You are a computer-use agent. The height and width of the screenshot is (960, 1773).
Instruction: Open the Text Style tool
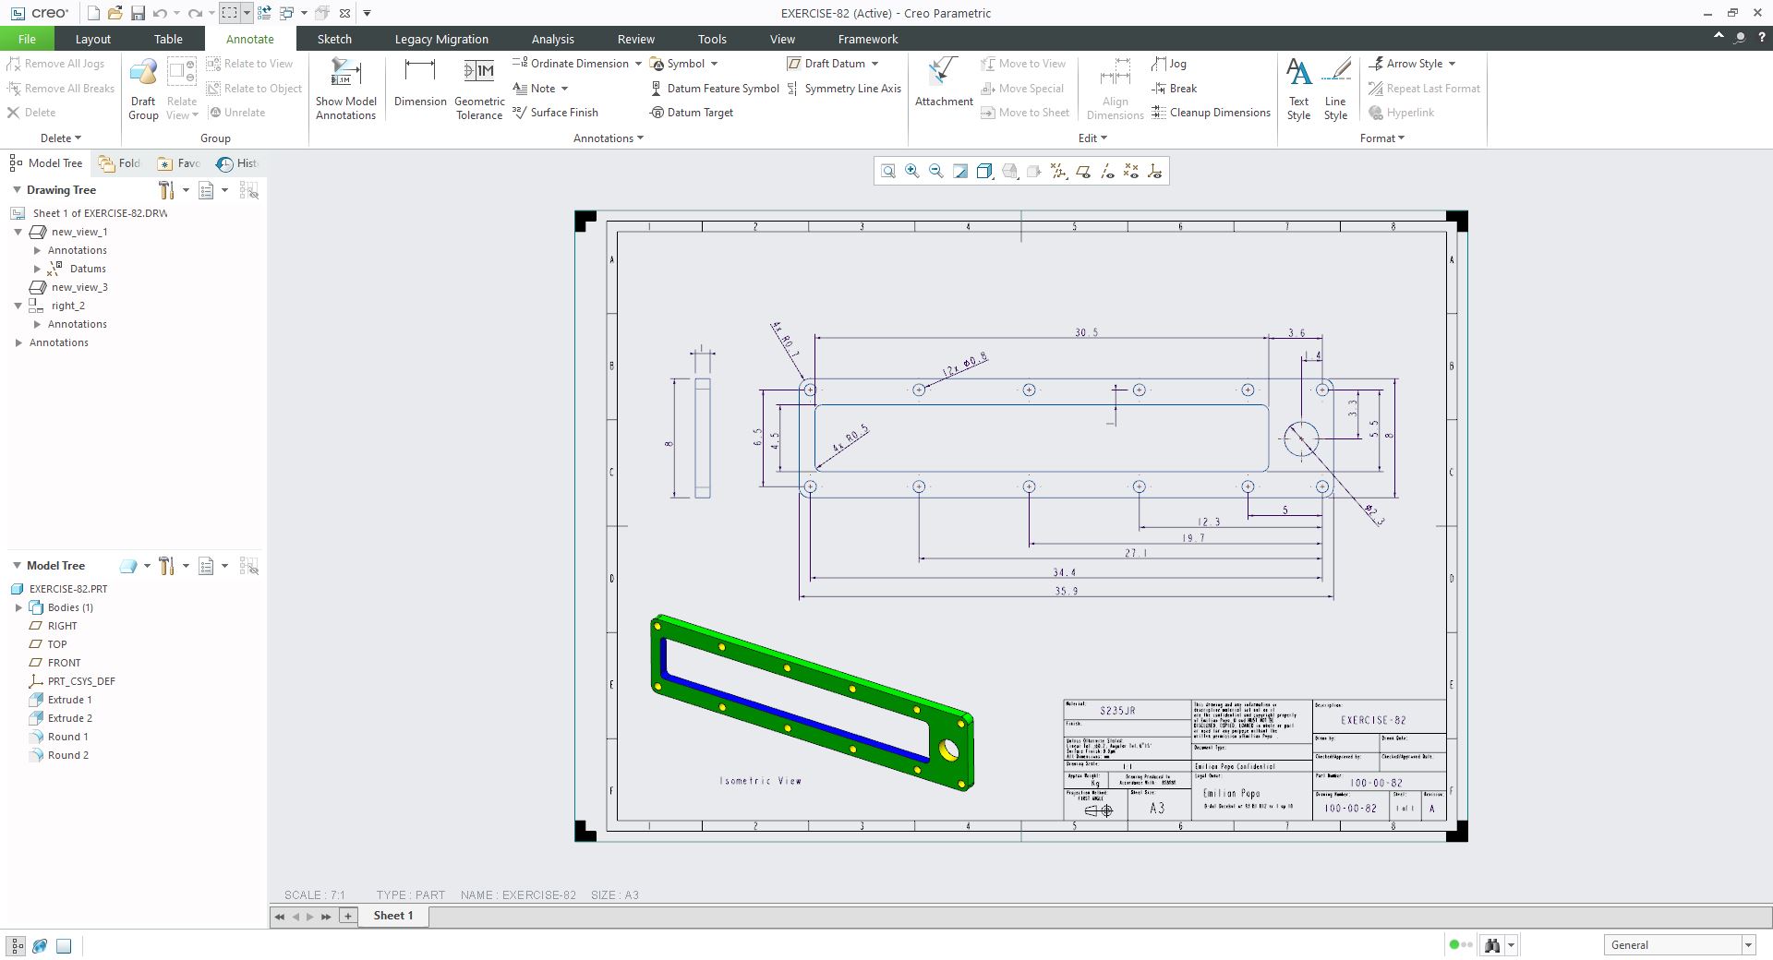tap(1298, 89)
